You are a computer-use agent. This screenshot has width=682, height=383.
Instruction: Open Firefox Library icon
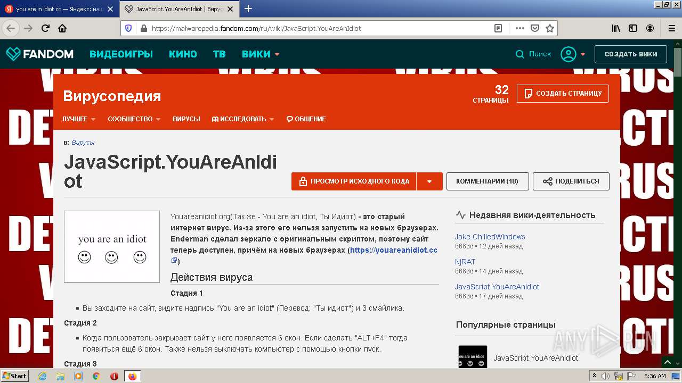tap(616, 28)
